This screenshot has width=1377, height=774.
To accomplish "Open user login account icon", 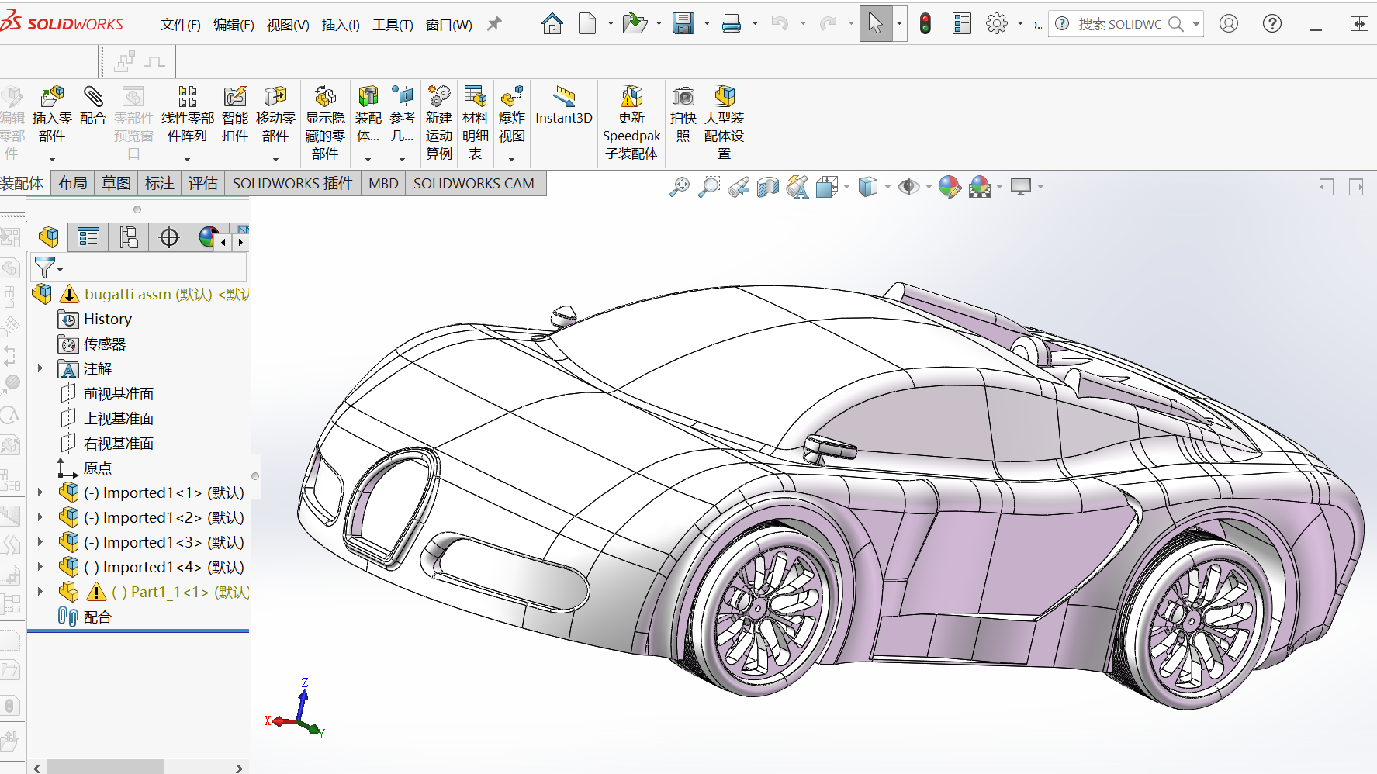I will (1228, 24).
